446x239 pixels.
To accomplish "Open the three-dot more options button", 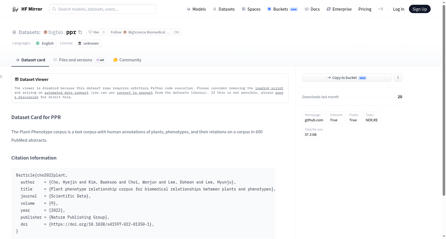I will [398, 78].
